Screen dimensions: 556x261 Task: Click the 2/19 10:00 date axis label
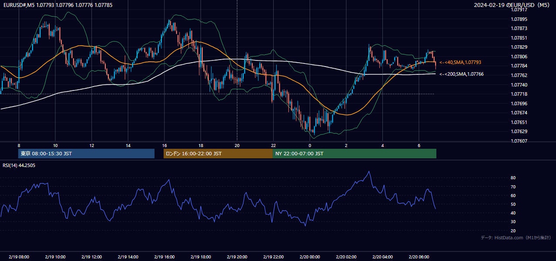[x=55, y=257]
